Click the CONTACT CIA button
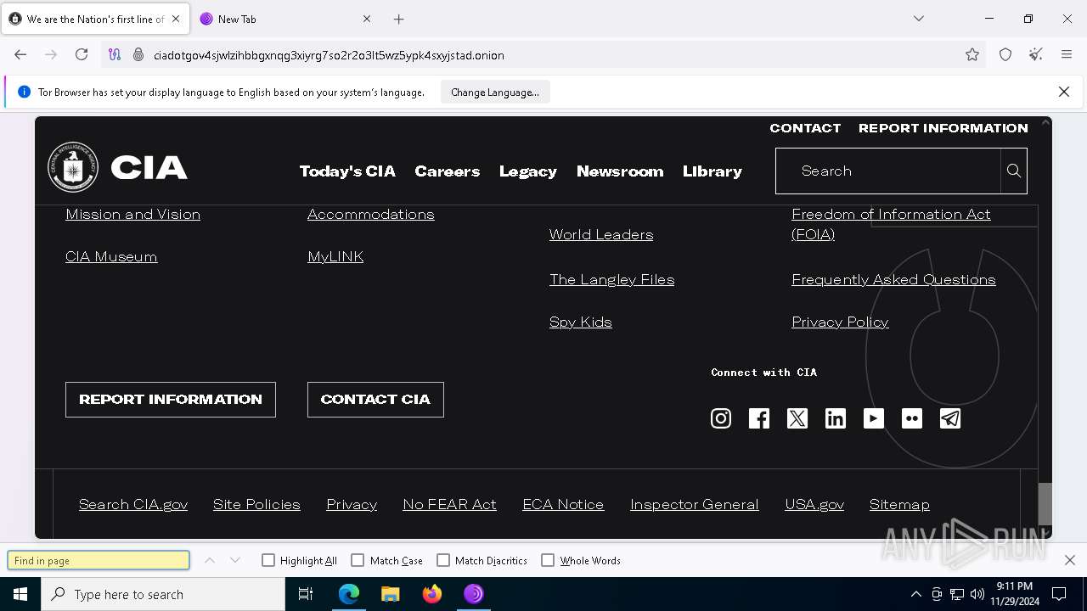1087x611 pixels. pyautogui.click(x=375, y=400)
